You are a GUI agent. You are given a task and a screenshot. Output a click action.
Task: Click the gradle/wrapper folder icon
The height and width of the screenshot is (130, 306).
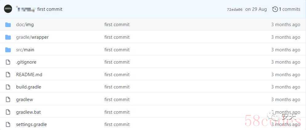tap(8, 37)
